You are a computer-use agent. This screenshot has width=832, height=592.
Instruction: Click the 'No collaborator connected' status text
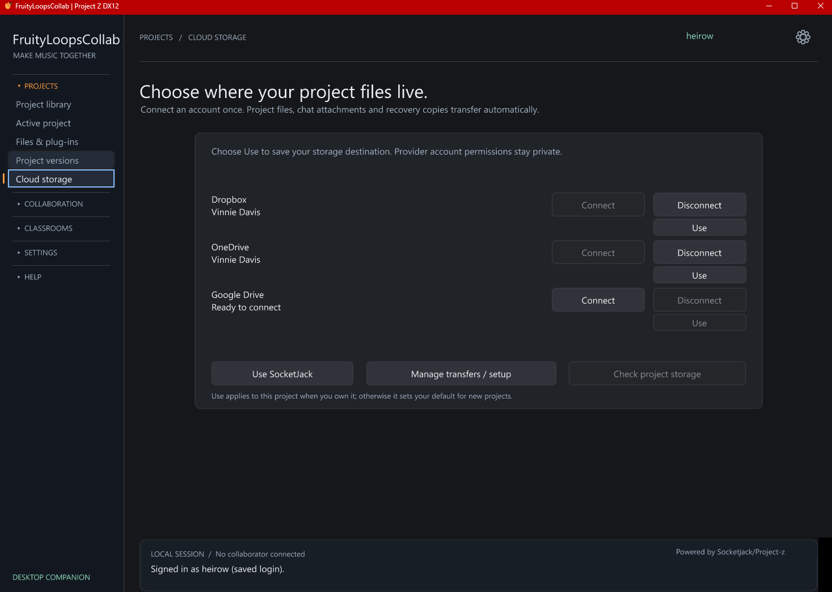pos(260,554)
